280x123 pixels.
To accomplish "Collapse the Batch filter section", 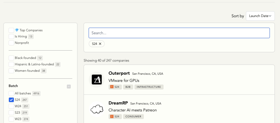I will click(x=69, y=86).
